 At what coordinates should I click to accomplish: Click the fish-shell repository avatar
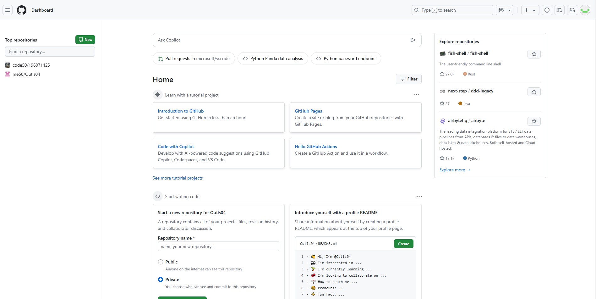[443, 53]
